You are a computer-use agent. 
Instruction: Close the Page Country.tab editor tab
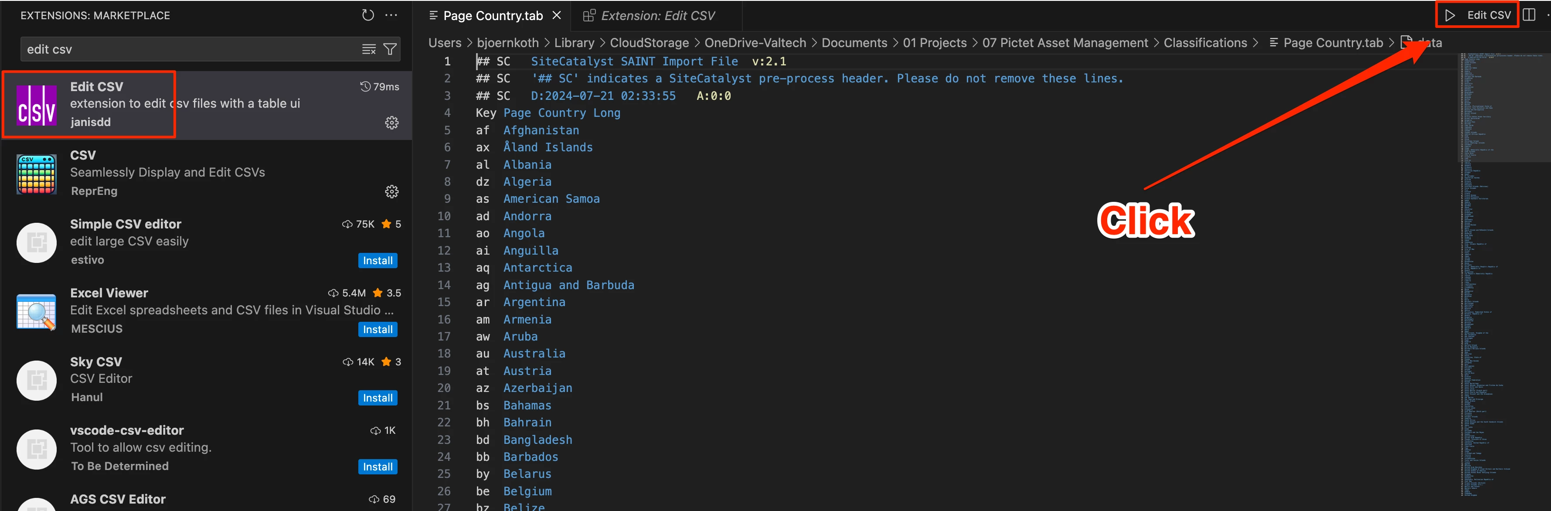[x=557, y=15]
